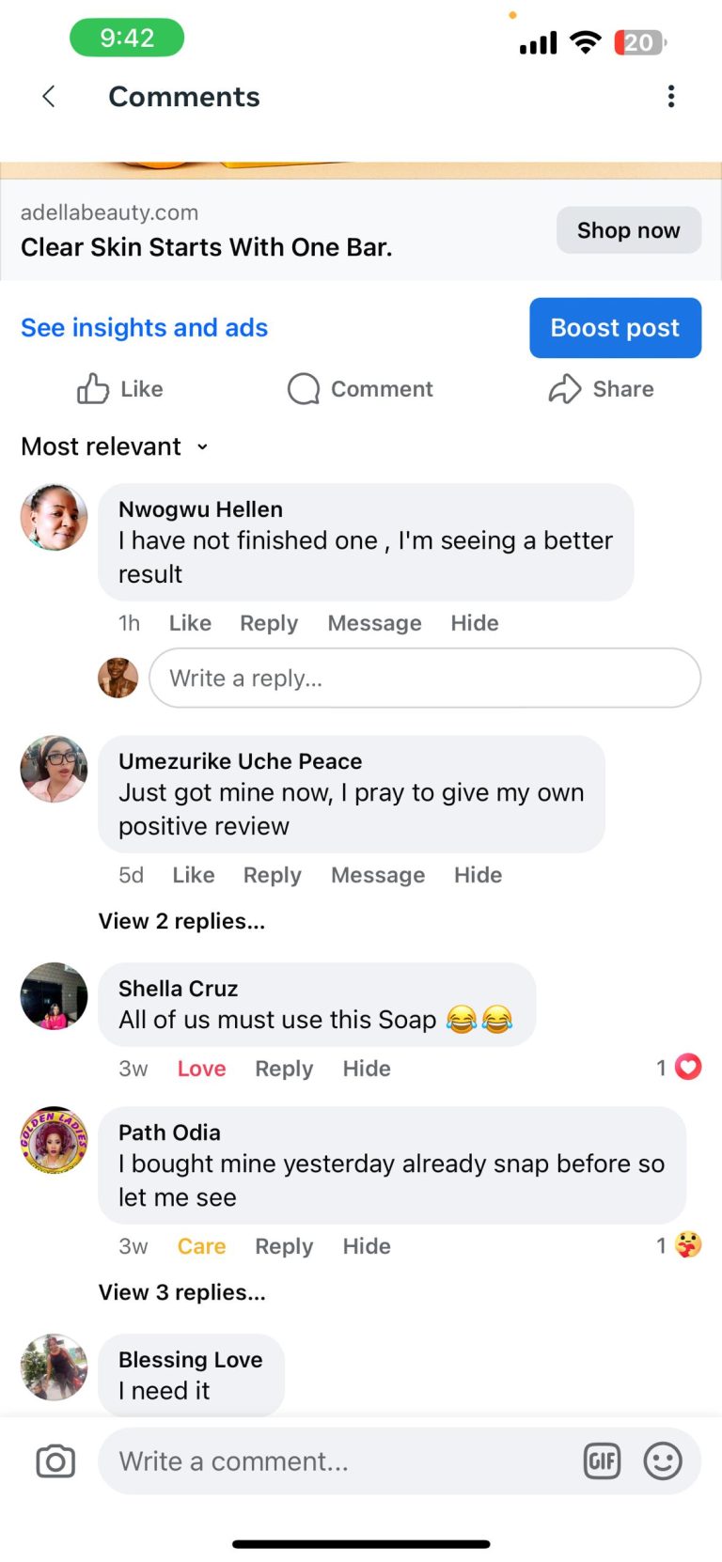
Task: Click the Write a reply field
Action: click(424, 679)
